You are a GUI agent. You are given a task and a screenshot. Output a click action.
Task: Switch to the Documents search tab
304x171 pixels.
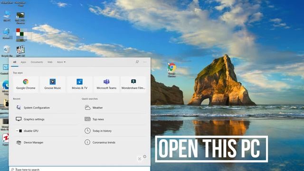click(x=37, y=62)
